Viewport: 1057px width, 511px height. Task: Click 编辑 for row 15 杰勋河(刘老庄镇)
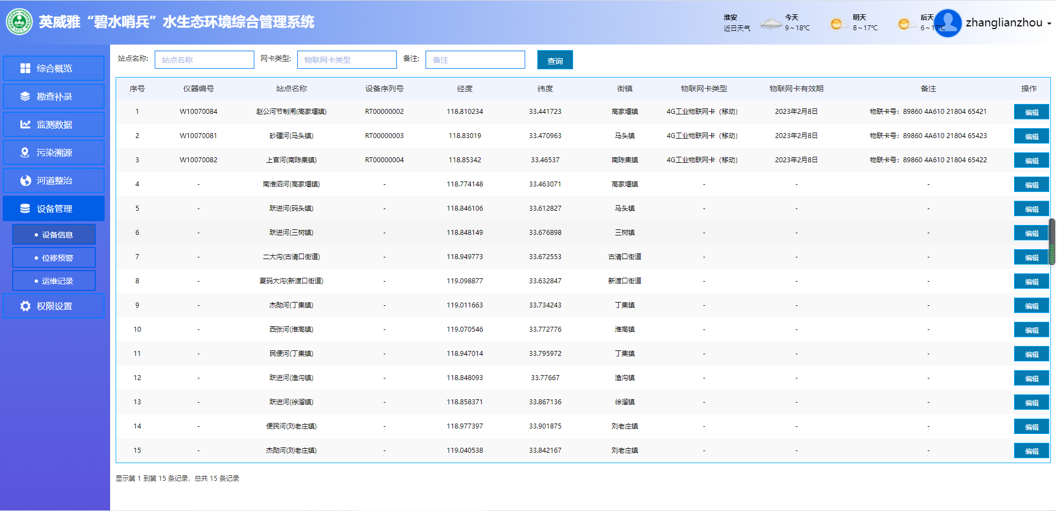1031,451
